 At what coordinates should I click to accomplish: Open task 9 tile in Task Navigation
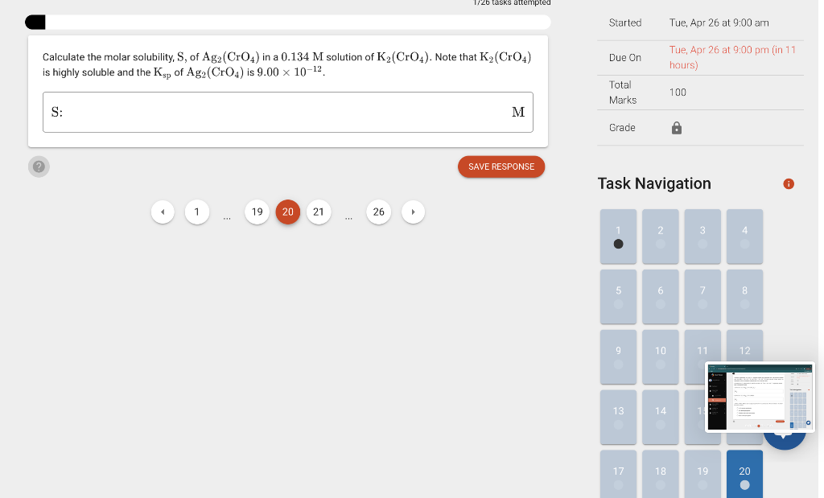[619, 356]
